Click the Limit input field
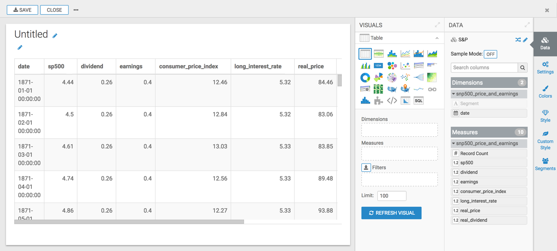Screen dimensions: 557x251 pos(392,196)
